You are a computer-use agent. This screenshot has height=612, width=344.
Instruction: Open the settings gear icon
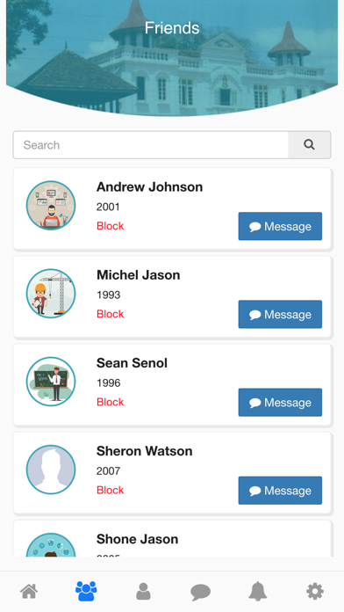click(x=315, y=592)
